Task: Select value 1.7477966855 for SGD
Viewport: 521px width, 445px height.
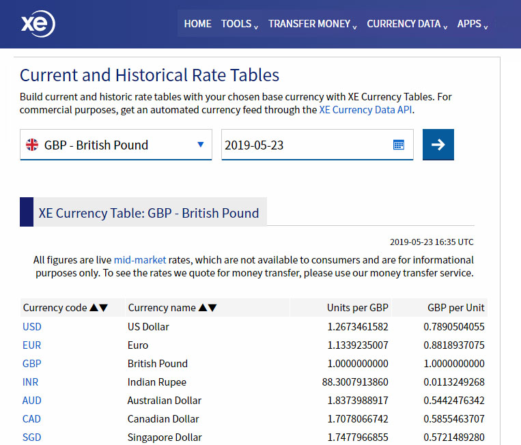Action: pyautogui.click(x=358, y=437)
